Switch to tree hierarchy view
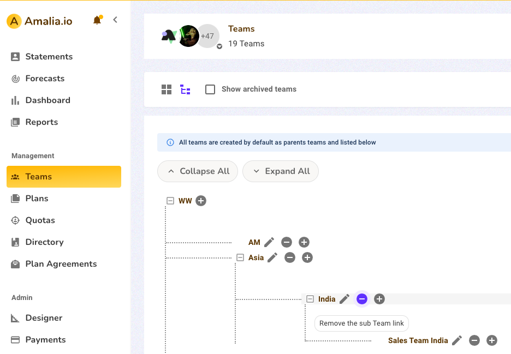The height and width of the screenshot is (354, 511). 185,89
